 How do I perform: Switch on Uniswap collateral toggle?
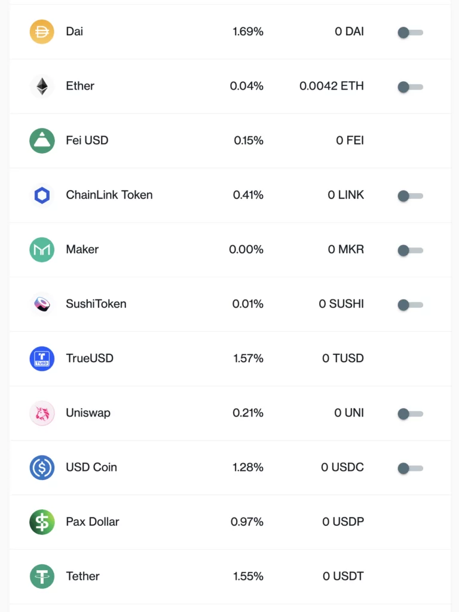pyautogui.click(x=410, y=414)
